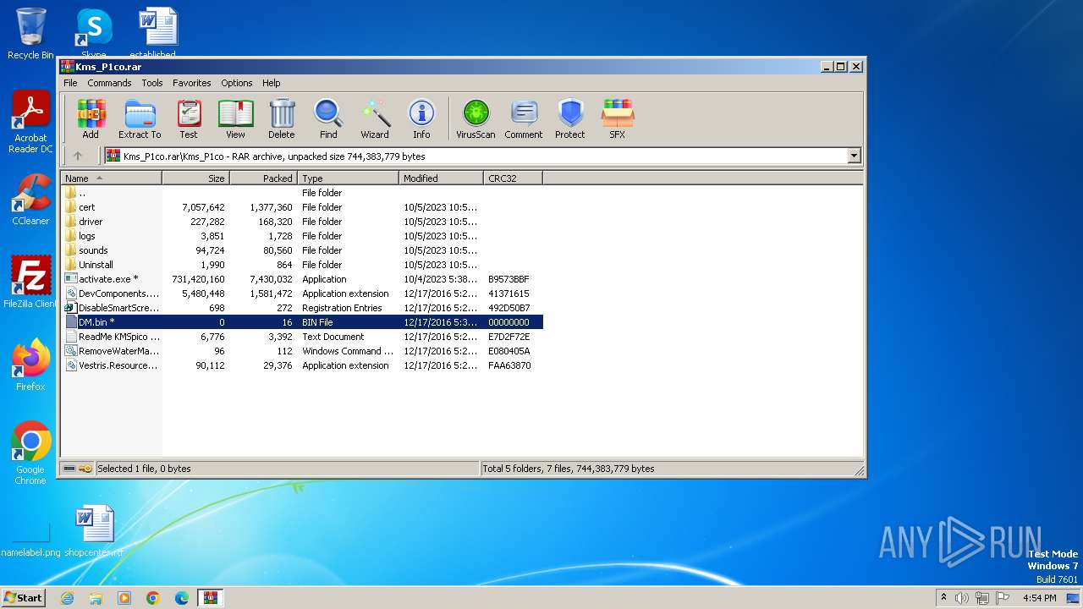Open the Options menu

tap(237, 83)
